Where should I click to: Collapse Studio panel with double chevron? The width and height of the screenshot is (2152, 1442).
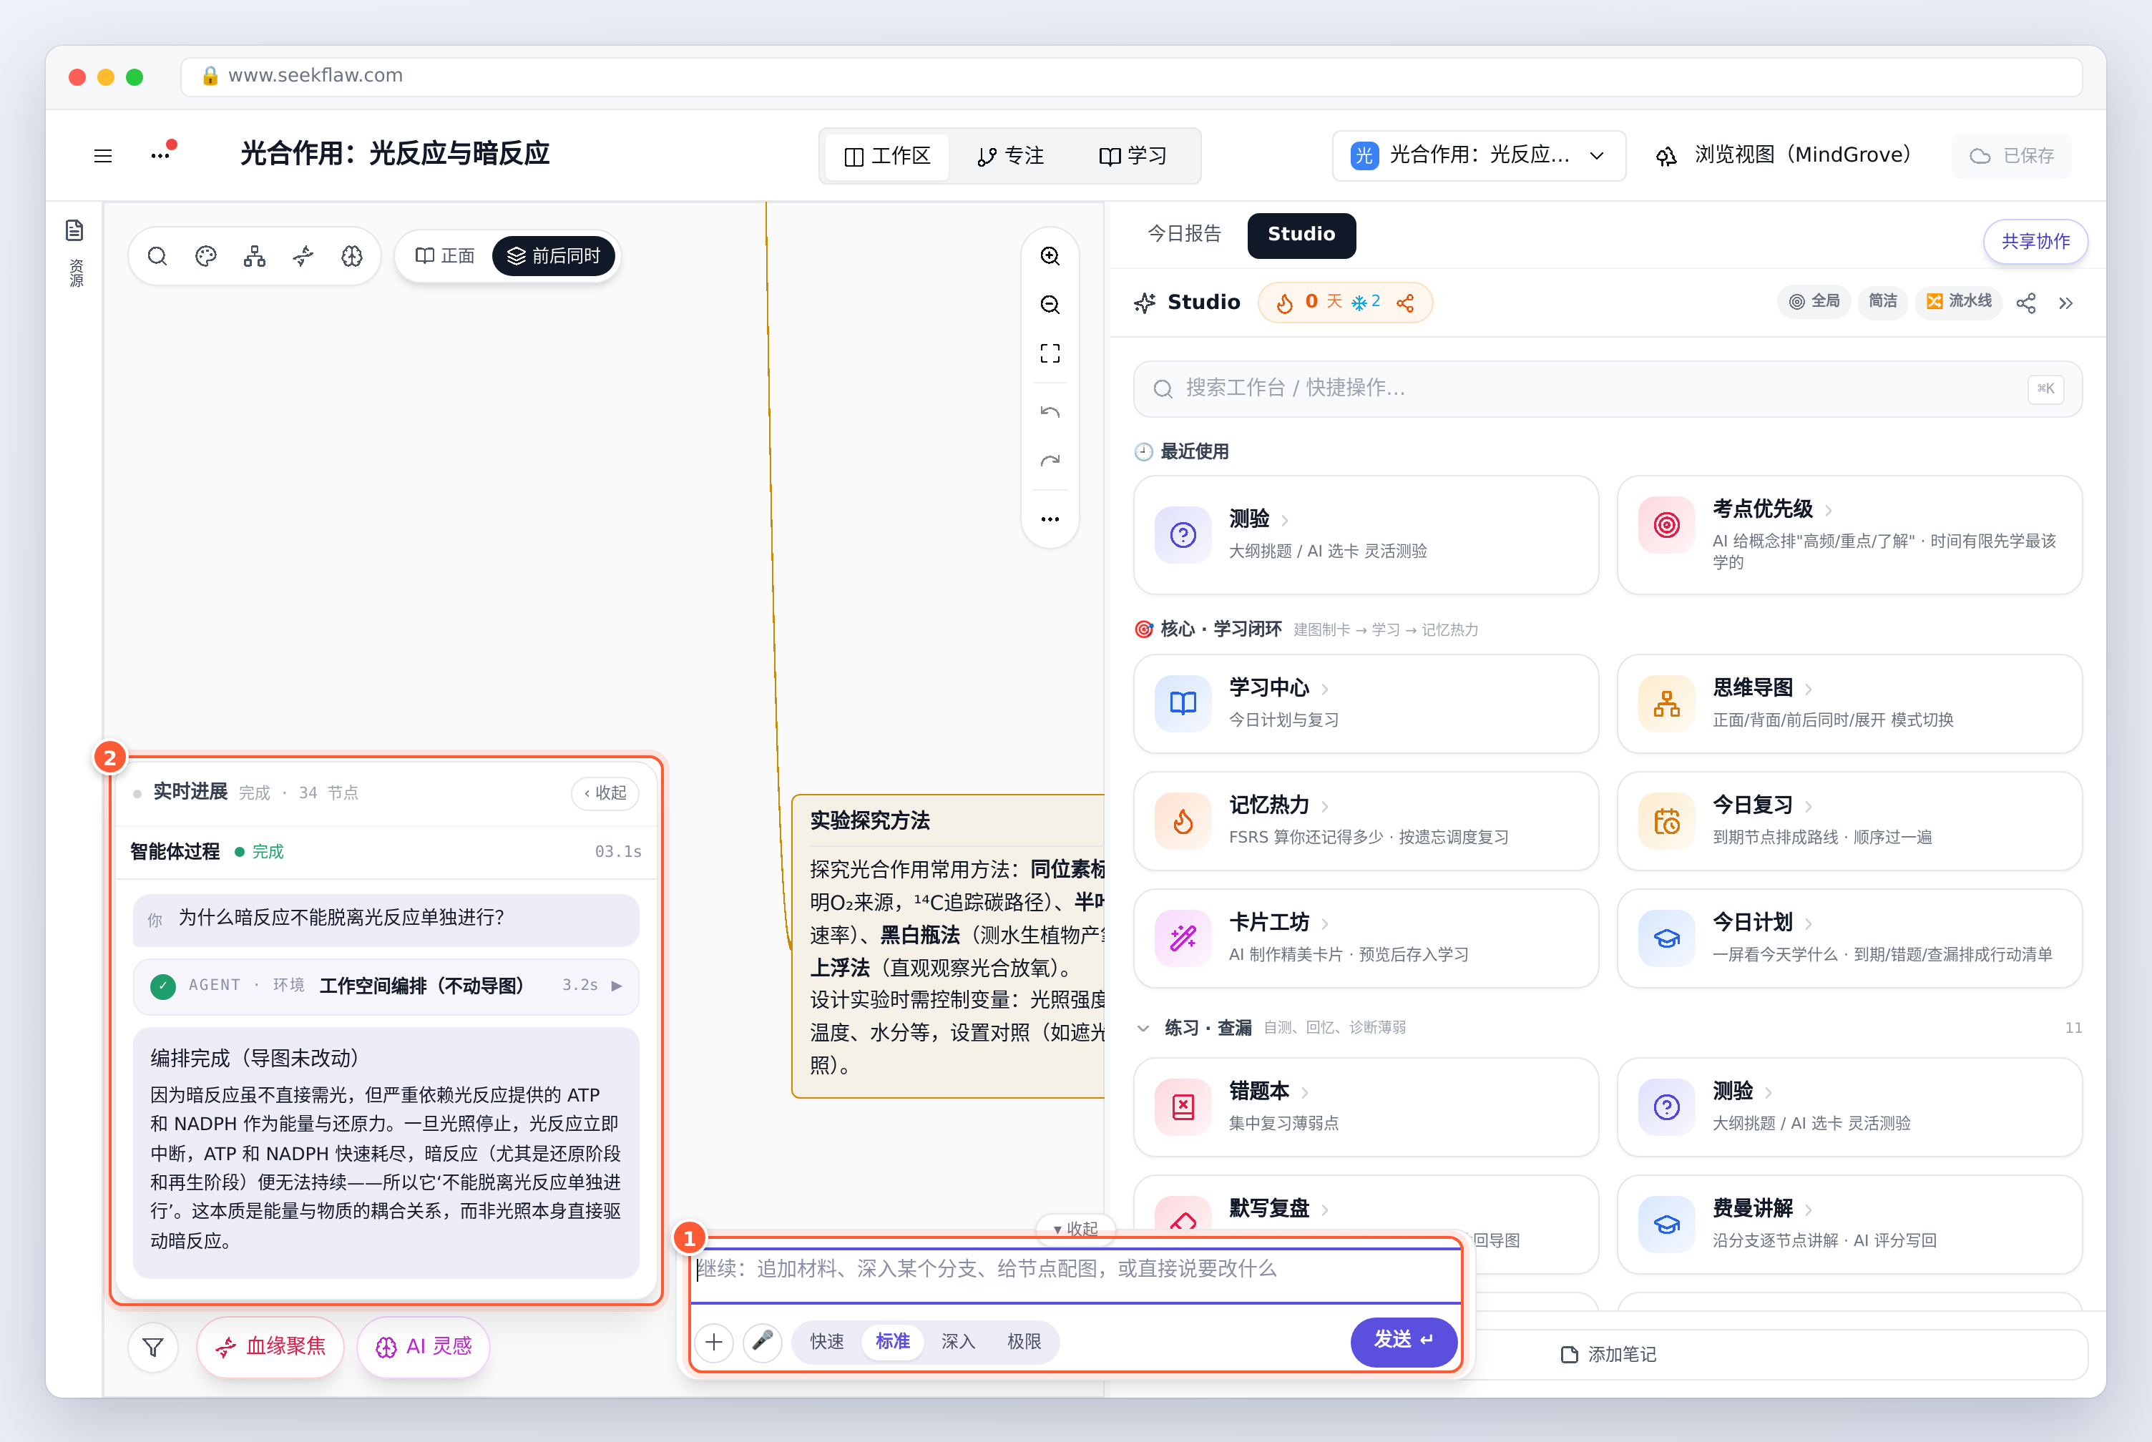tap(2065, 303)
